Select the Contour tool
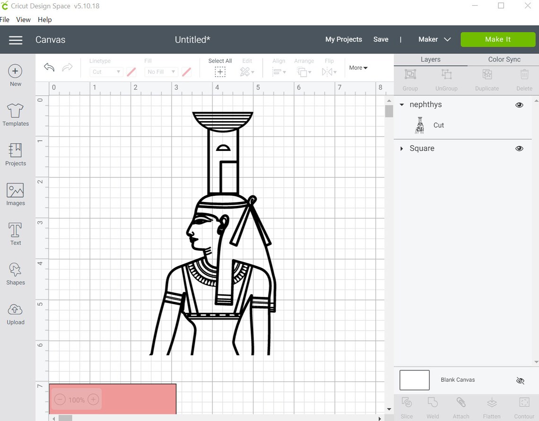This screenshot has height=421, width=539. (x=523, y=406)
